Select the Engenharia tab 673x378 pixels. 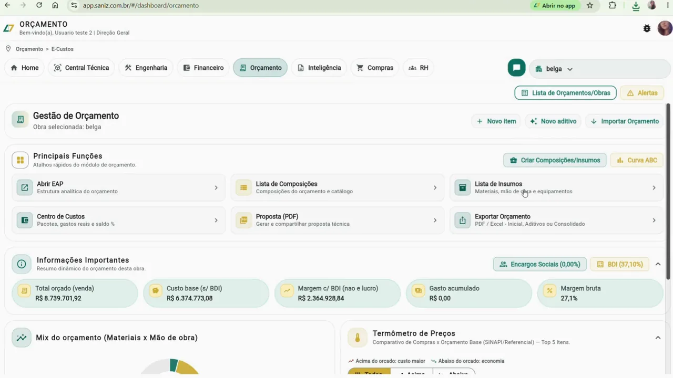146,68
